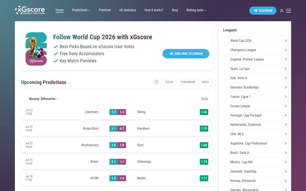Open the Premium page
Screen dimensions: 306x191
(105, 10)
